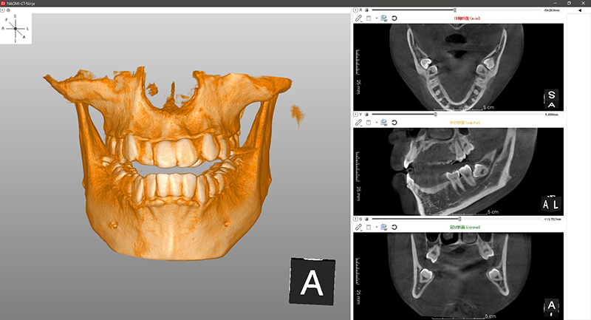Click the link icon in sagittal view toolbar

pos(358,122)
